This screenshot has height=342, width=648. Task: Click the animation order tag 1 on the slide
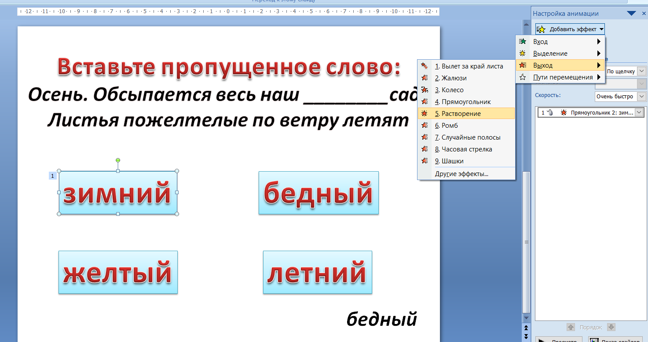52,176
